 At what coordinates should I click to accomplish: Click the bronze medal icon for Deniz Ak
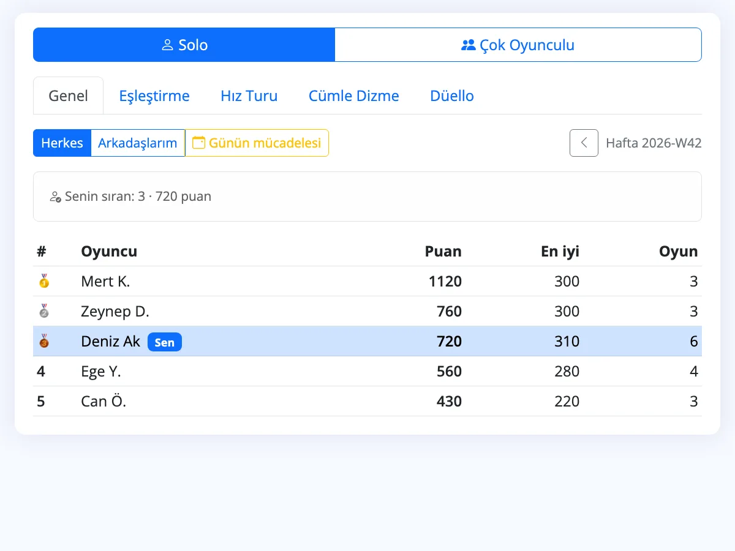[43, 341]
